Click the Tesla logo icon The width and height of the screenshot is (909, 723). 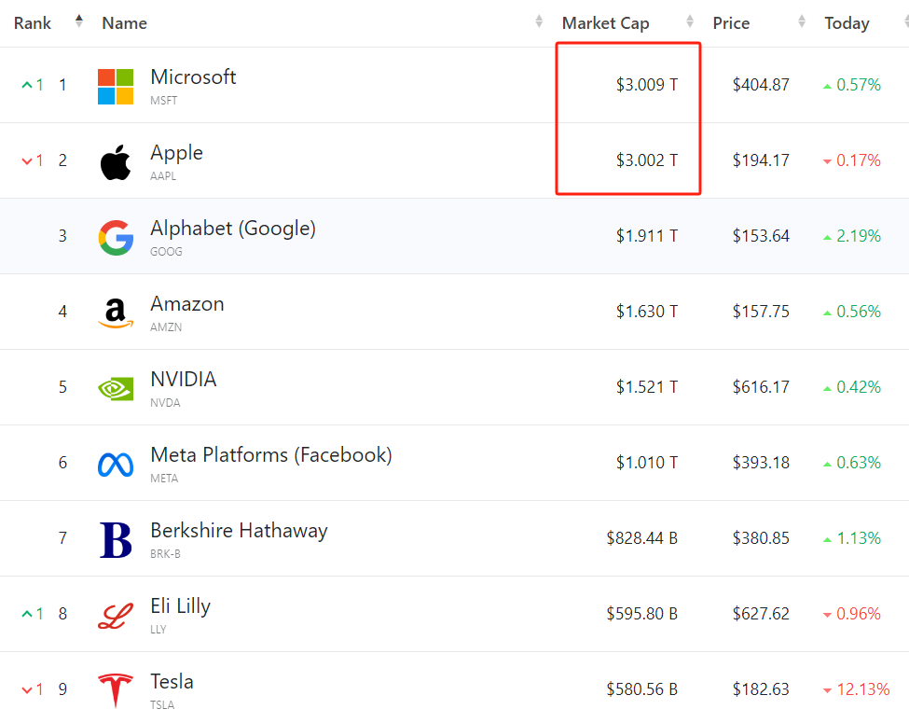(x=116, y=690)
